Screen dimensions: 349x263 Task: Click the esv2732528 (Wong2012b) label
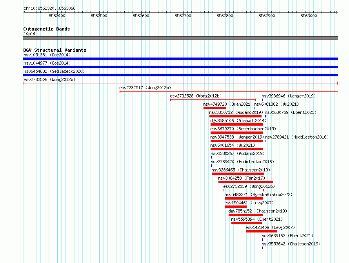[x=196, y=96]
